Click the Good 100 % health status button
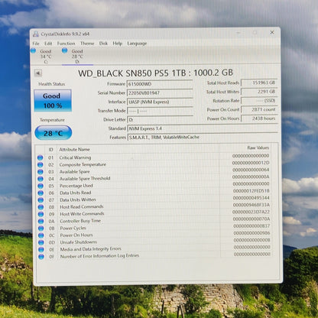The height and width of the screenshot is (318, 318). tap(53, 100)
